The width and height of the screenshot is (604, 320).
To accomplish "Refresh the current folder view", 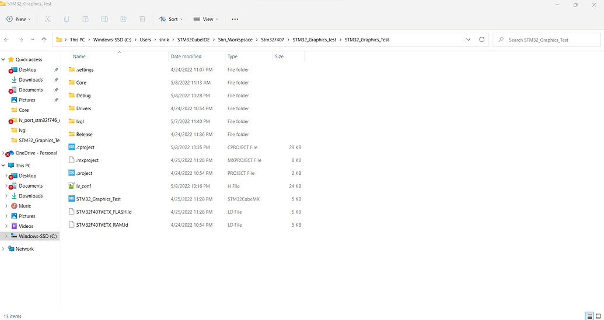I will pos(481,40).
